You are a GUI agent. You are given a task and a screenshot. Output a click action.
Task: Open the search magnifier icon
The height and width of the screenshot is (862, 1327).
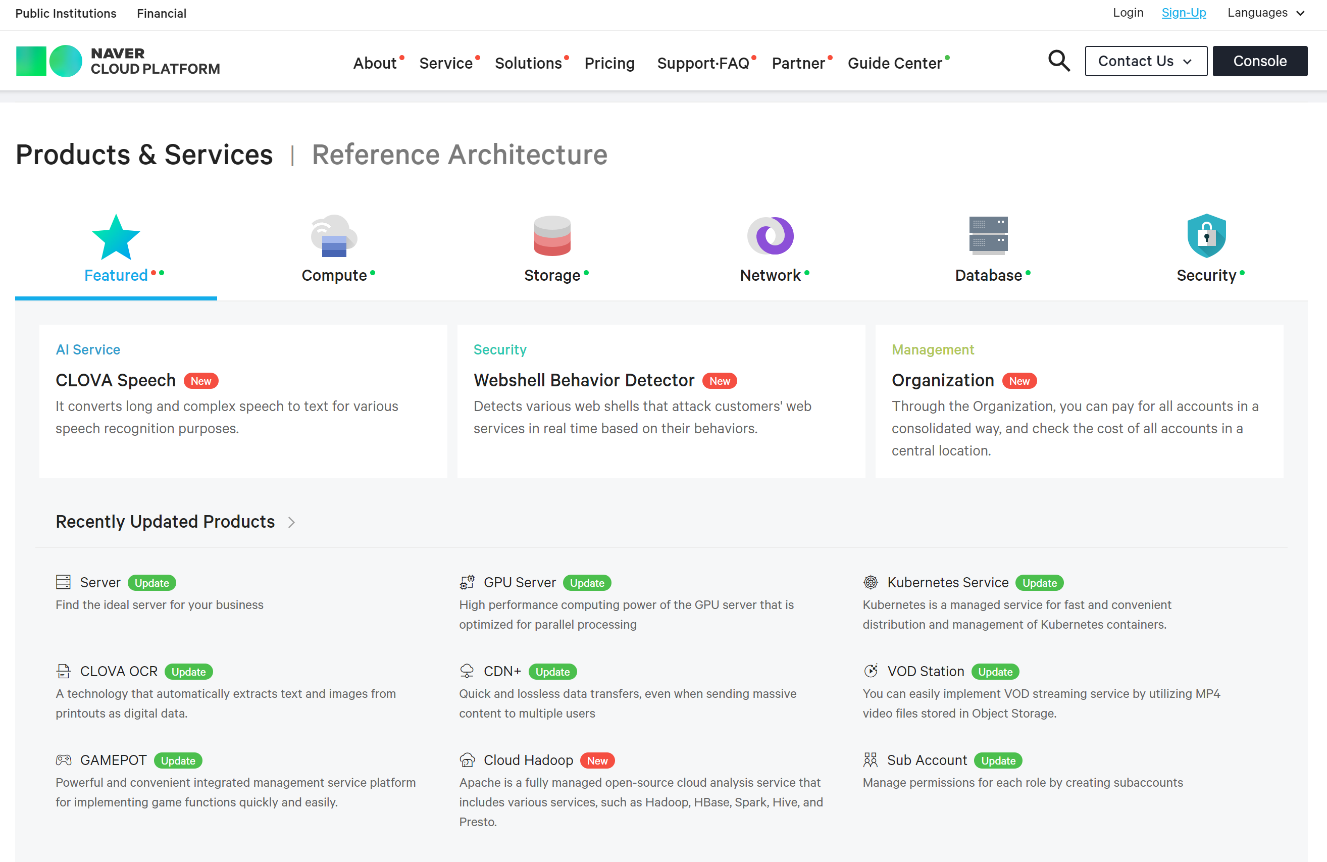(1059, 61)
